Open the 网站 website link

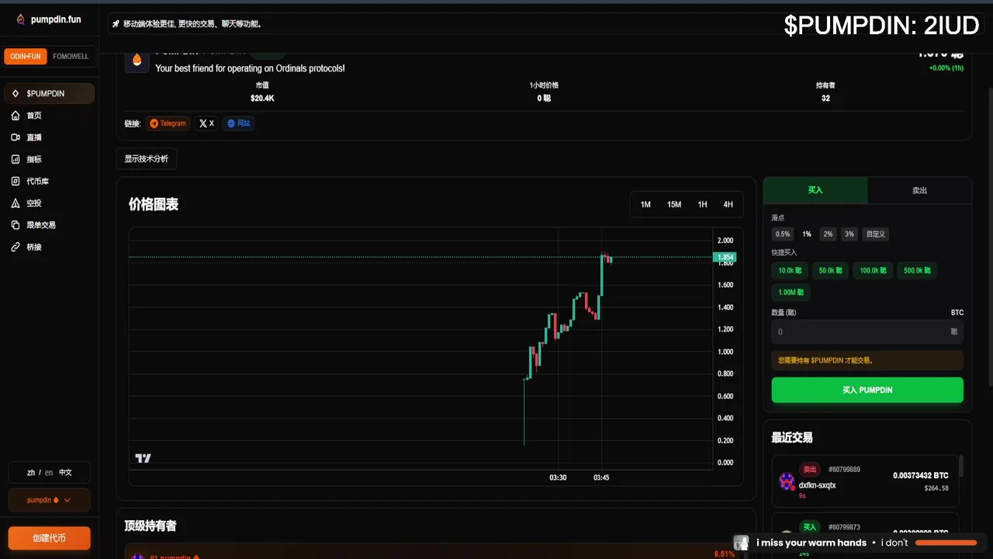pyautogui.click(x=239, y=123)
